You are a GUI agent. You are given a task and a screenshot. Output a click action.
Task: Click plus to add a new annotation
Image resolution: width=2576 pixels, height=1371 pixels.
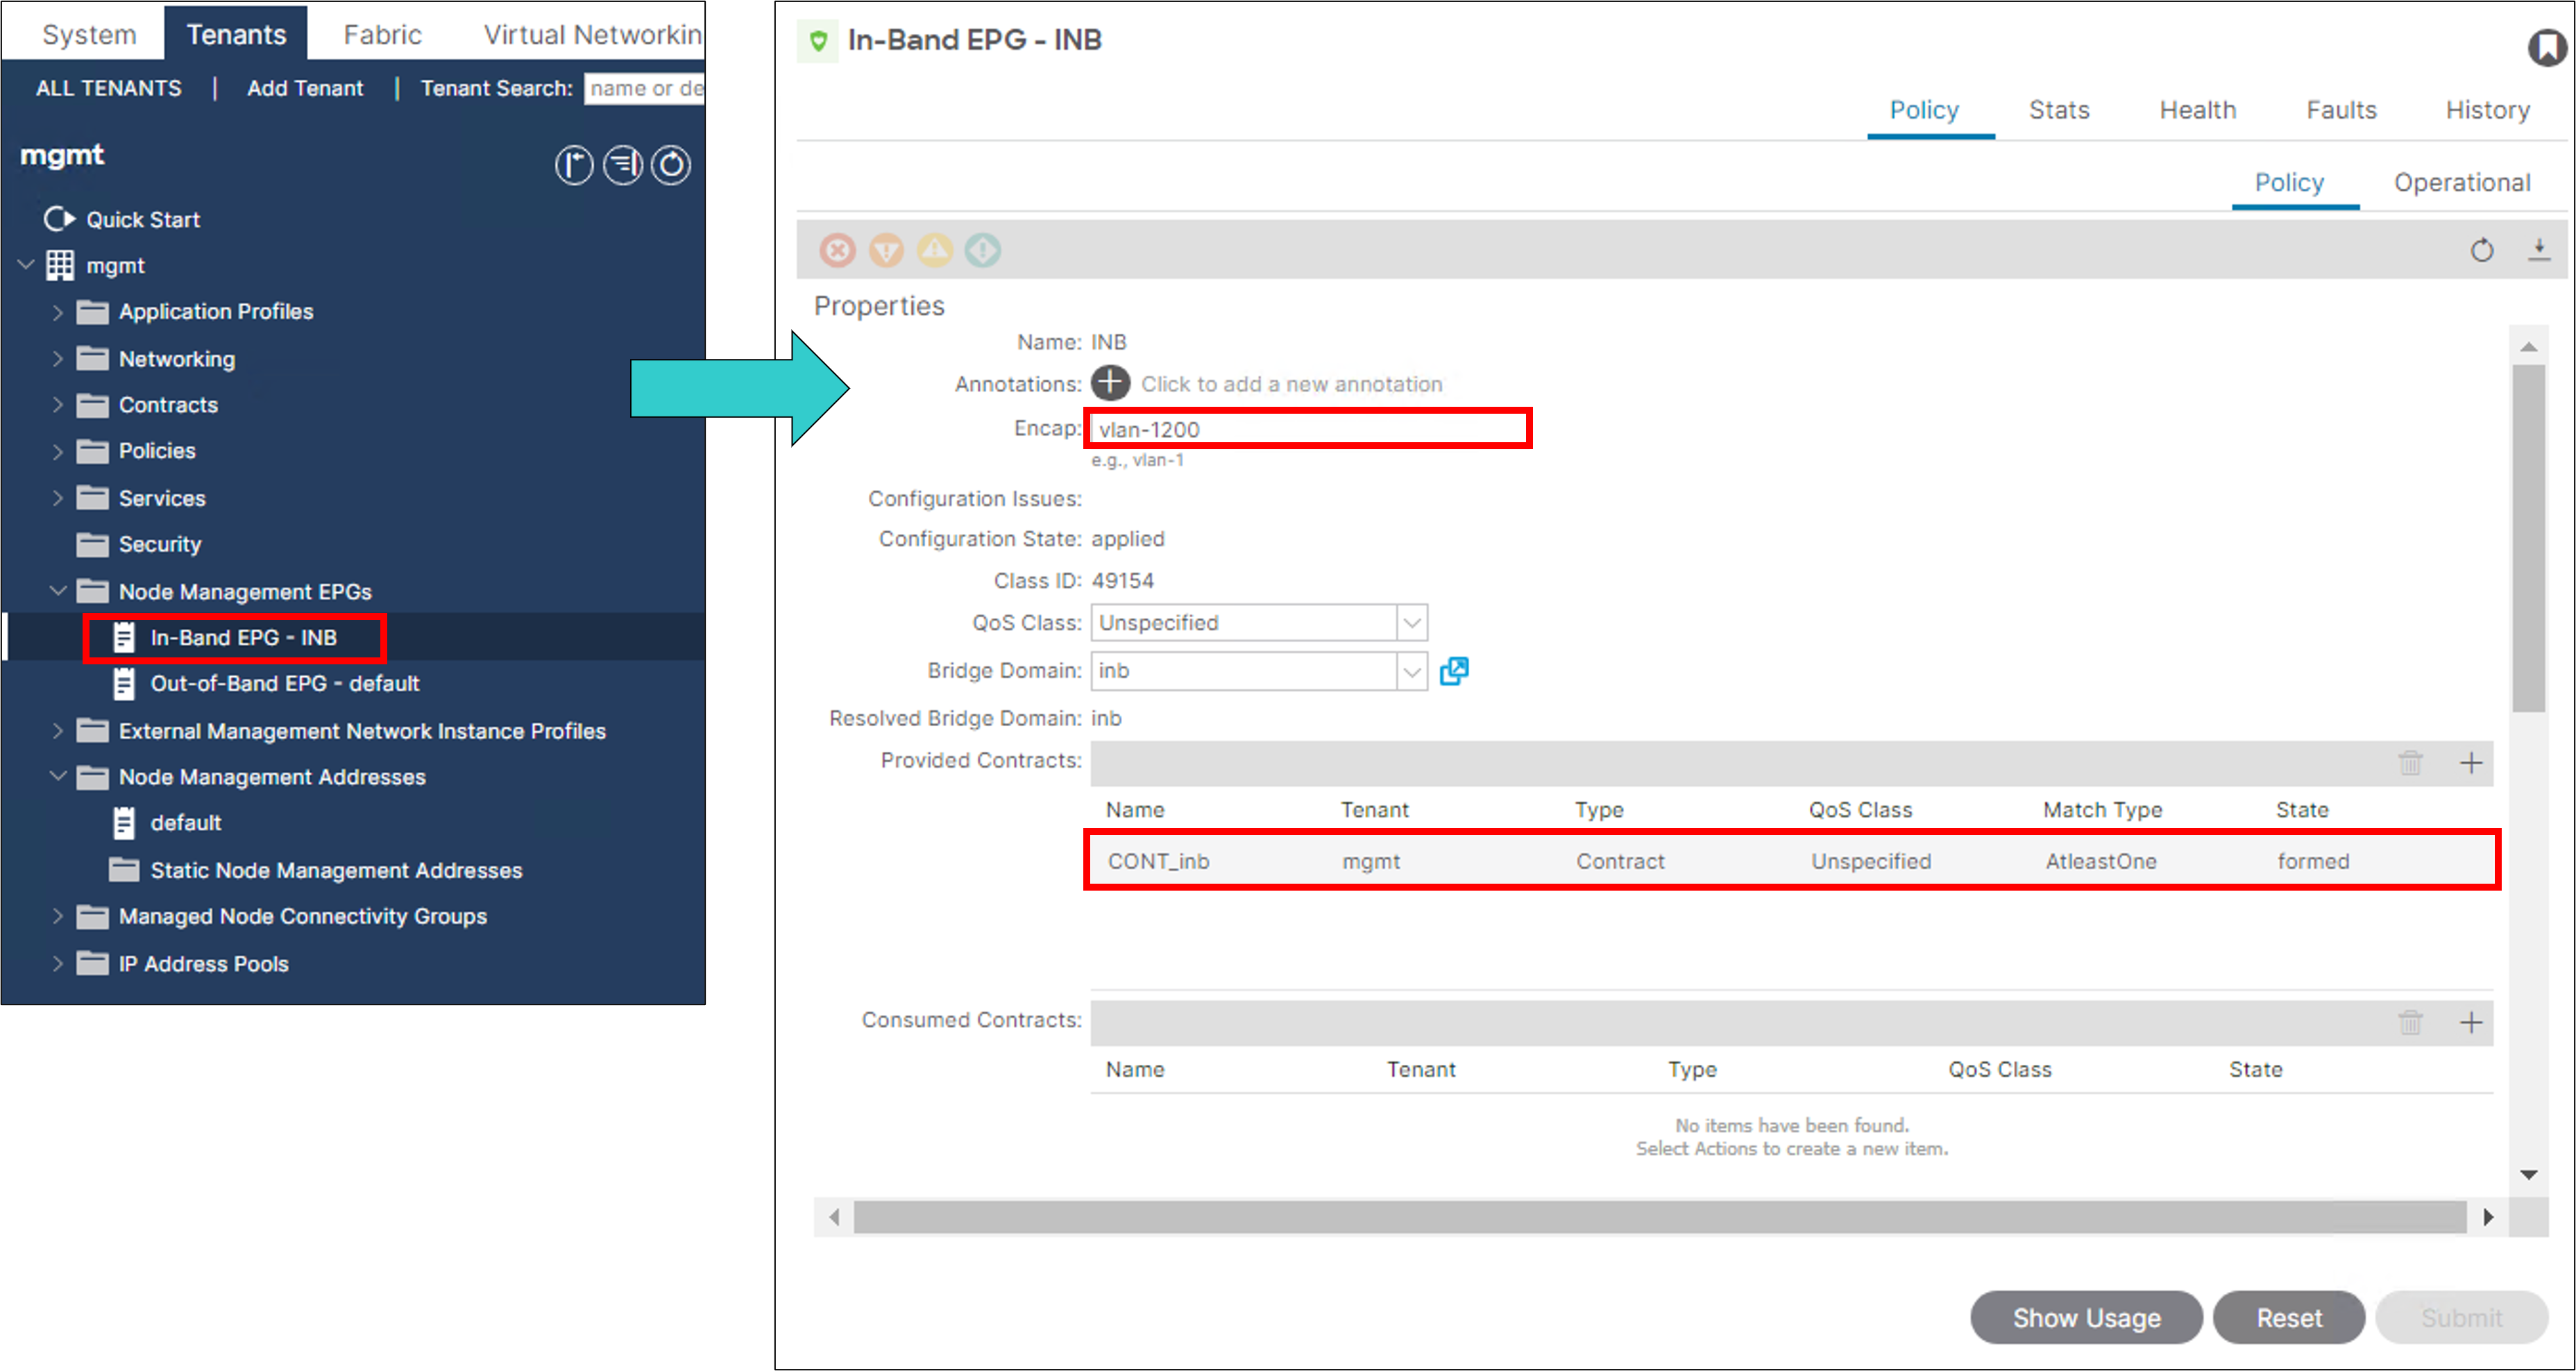pos(1110,383)
